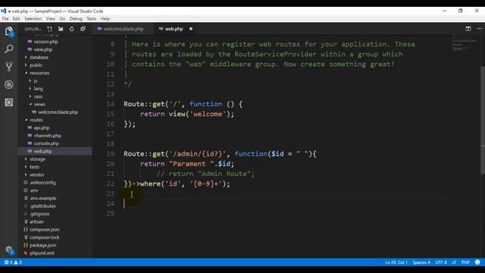This screenshot has height=273, width=485.
Task: Open the Debug menu
Action: 76,18
